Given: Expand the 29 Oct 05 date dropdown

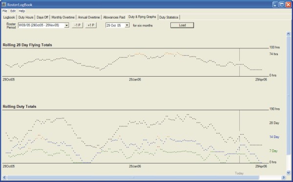Looking at the screenshot, I should 127,25.
